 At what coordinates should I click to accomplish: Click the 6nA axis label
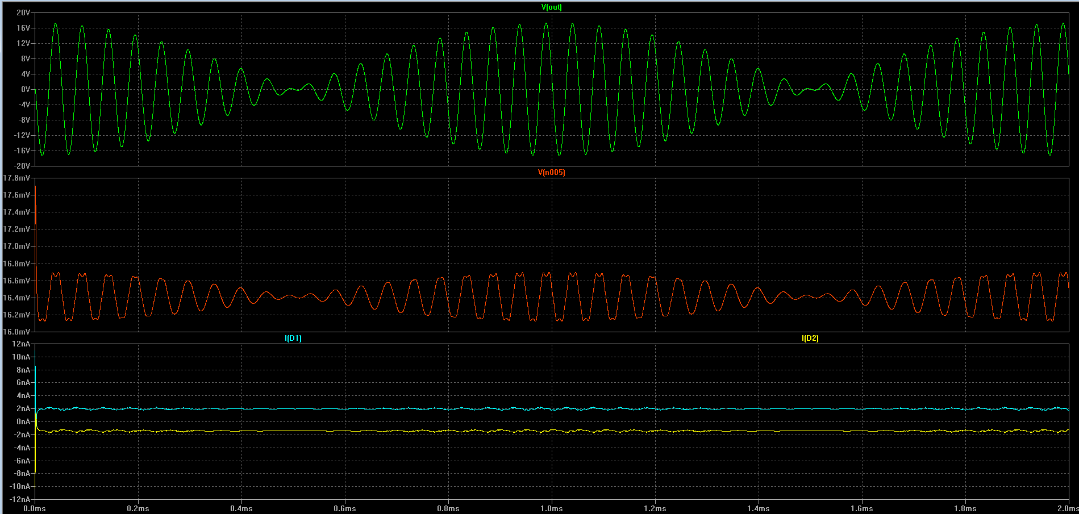coord(23,382)
